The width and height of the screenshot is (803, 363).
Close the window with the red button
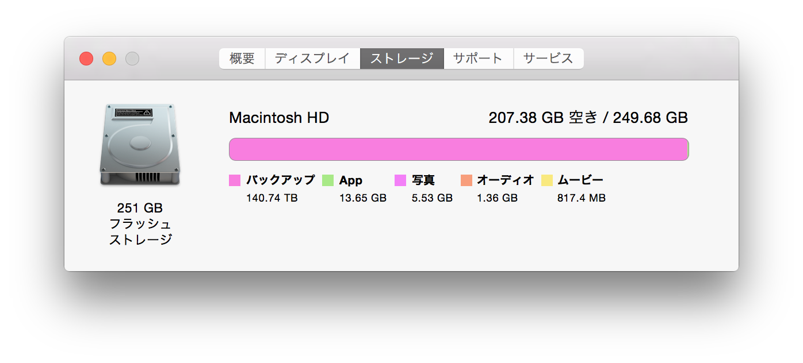click(x=86, y=59)
